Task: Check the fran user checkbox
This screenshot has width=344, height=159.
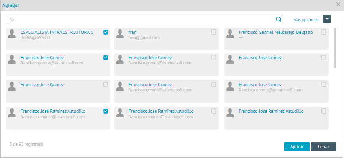Action: pyautogui.click(x=213, y=32)
